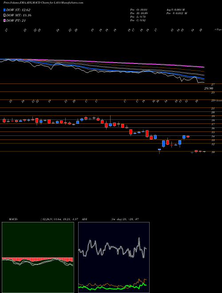Click the 15 price axis label
Screen dimensions: 222x293
[x=213, y=132]
